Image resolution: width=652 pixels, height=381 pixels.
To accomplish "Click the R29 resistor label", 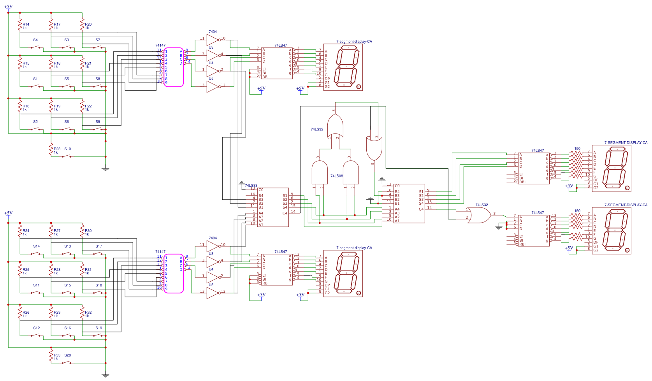I will tap(57, 312).
